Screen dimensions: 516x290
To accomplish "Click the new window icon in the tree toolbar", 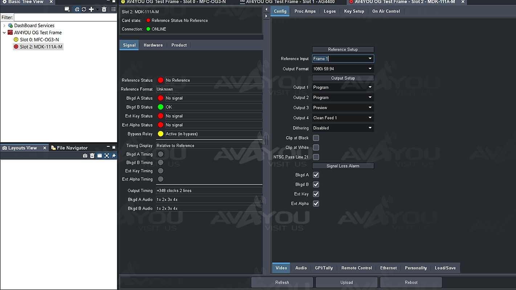I will point(67,9).
